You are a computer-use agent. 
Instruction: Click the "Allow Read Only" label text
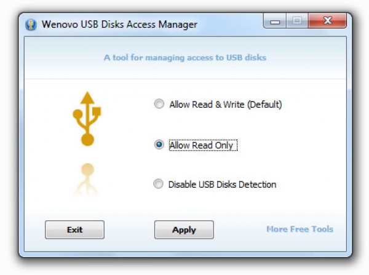tap(202, 145)
